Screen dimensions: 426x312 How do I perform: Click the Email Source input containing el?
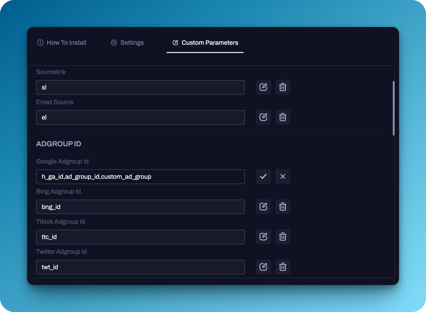(140, 117)
